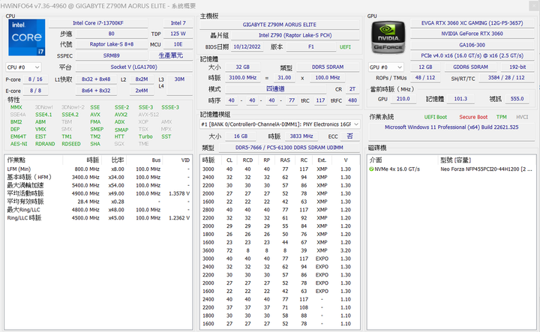Image resolution: width=540 pixels, height=332 pixels.
Task: Select the 2800 XMP timing row
Action: click(280, 210)
